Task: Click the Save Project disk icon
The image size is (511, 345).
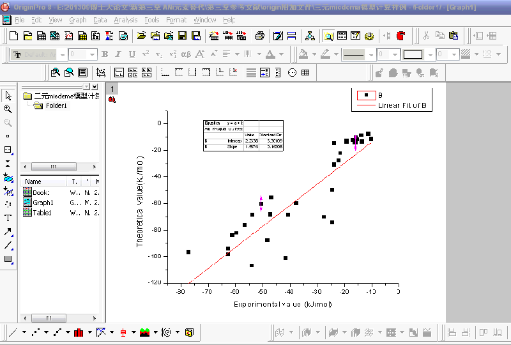Action: pyautogui.click(x=182, y=36)
